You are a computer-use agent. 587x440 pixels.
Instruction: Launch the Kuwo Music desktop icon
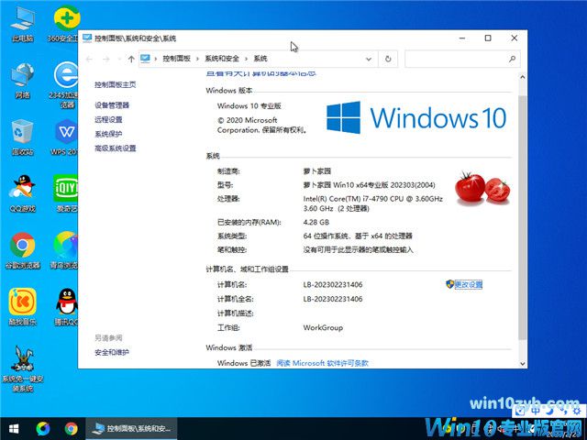point(23,307)
